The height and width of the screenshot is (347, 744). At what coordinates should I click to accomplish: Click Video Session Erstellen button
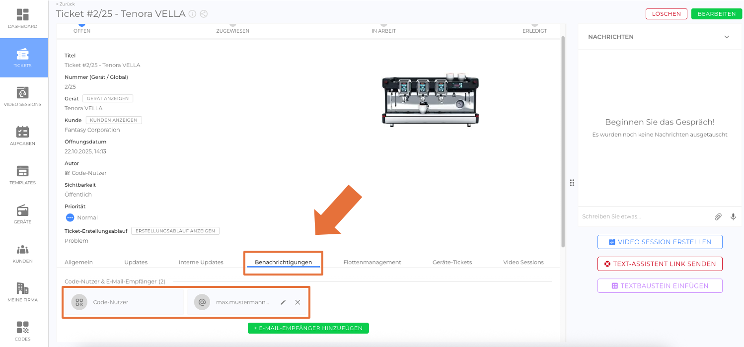pyautogui.click(x=660, y=242)
